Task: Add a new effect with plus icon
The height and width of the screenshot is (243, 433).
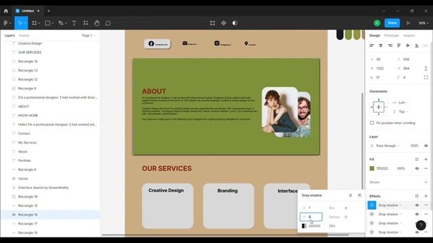Action: pos(426,196)
